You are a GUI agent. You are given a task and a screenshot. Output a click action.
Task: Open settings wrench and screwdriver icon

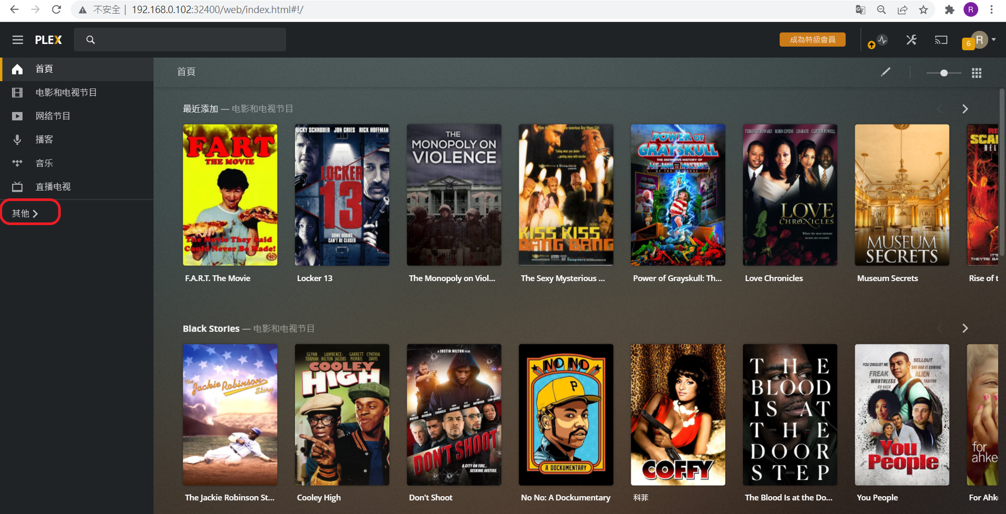[x=912, y=40]
